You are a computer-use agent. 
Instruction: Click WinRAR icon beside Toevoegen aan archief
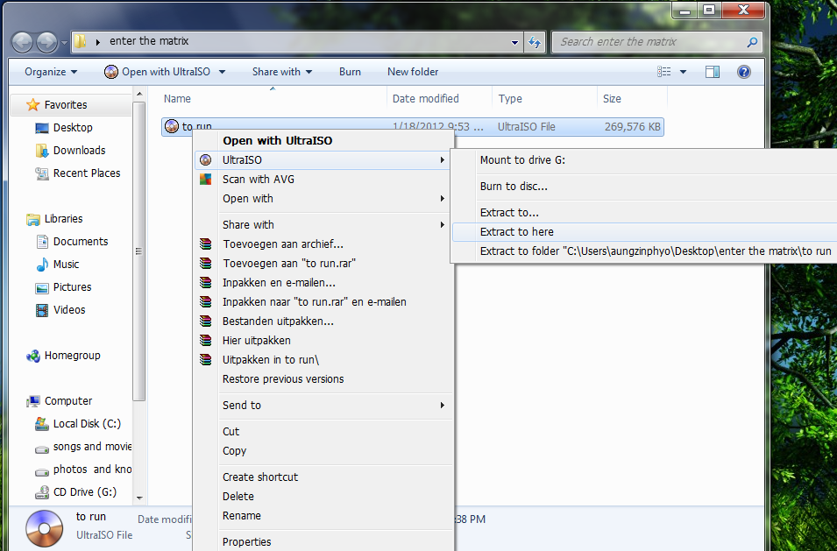(205, 244)
